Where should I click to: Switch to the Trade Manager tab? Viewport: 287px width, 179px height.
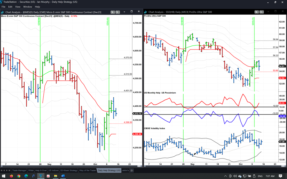(19, 170)
